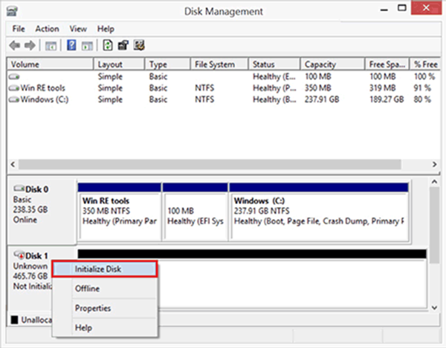Select the Win RE tools 350 MB partition
446x348 pixels.
(x=119, y=212)
